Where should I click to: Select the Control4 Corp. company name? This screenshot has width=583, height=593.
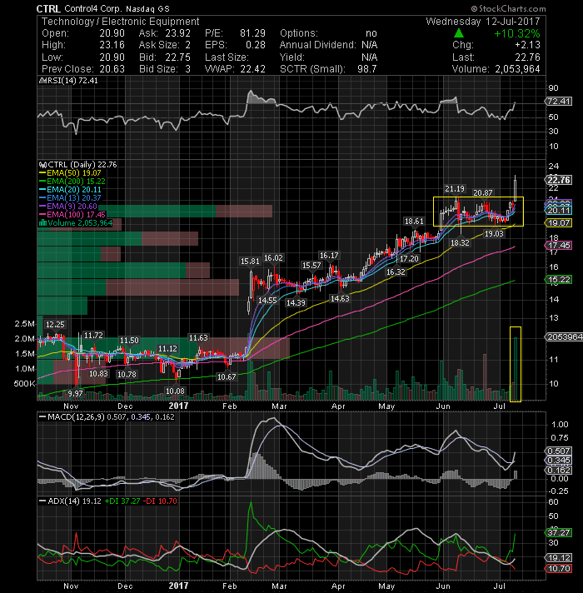tap(94, 8)
